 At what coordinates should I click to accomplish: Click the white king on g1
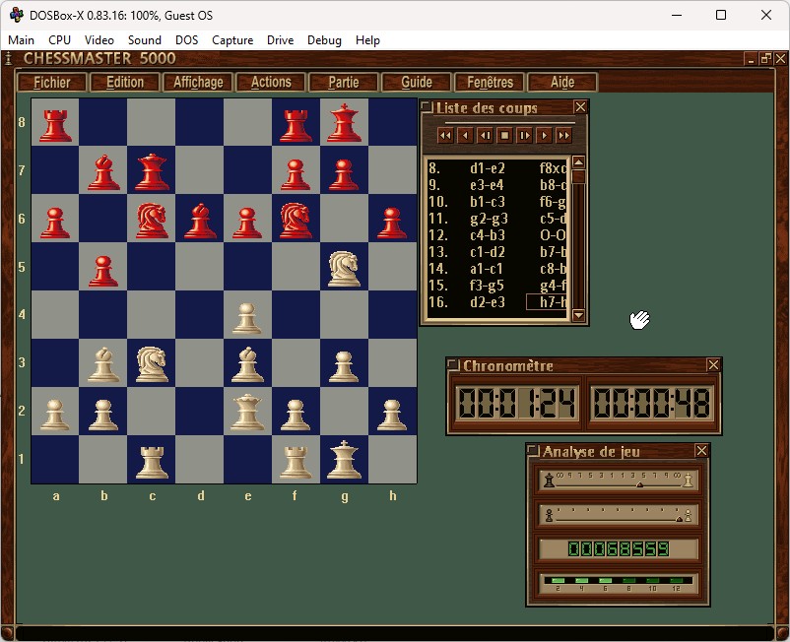344,460
